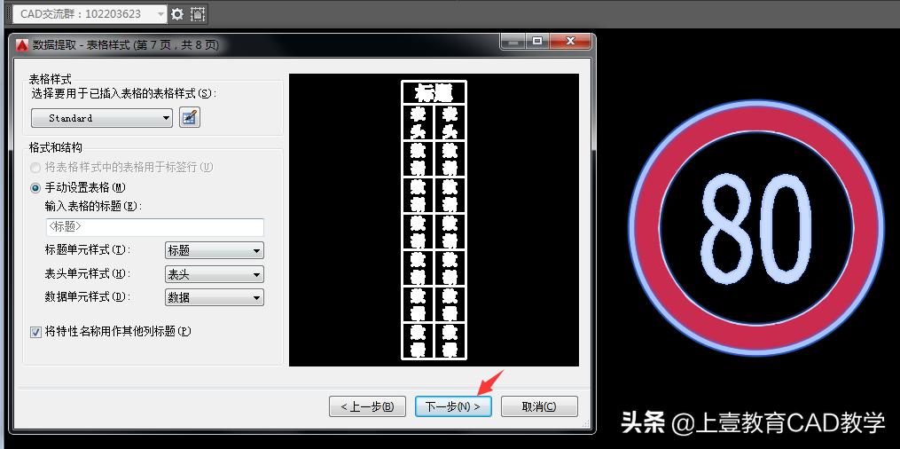Toggle 将特性名称用作其他列标题 checkbox
The image size is (900, 449).
click(x=36, y=332)
